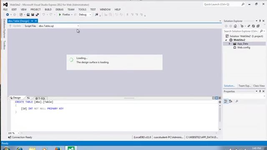This screenshot has width=267, height=150.
Task: Click the Find in Files toolbar icon
Action: pyautogui.click(x=96, y=15)
